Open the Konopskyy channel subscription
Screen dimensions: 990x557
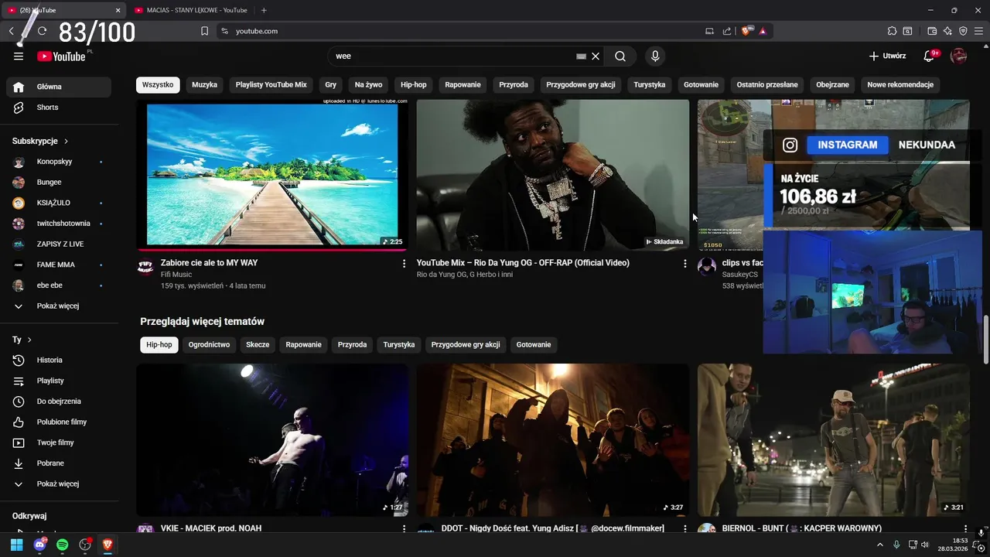click(x=59, y=162)
